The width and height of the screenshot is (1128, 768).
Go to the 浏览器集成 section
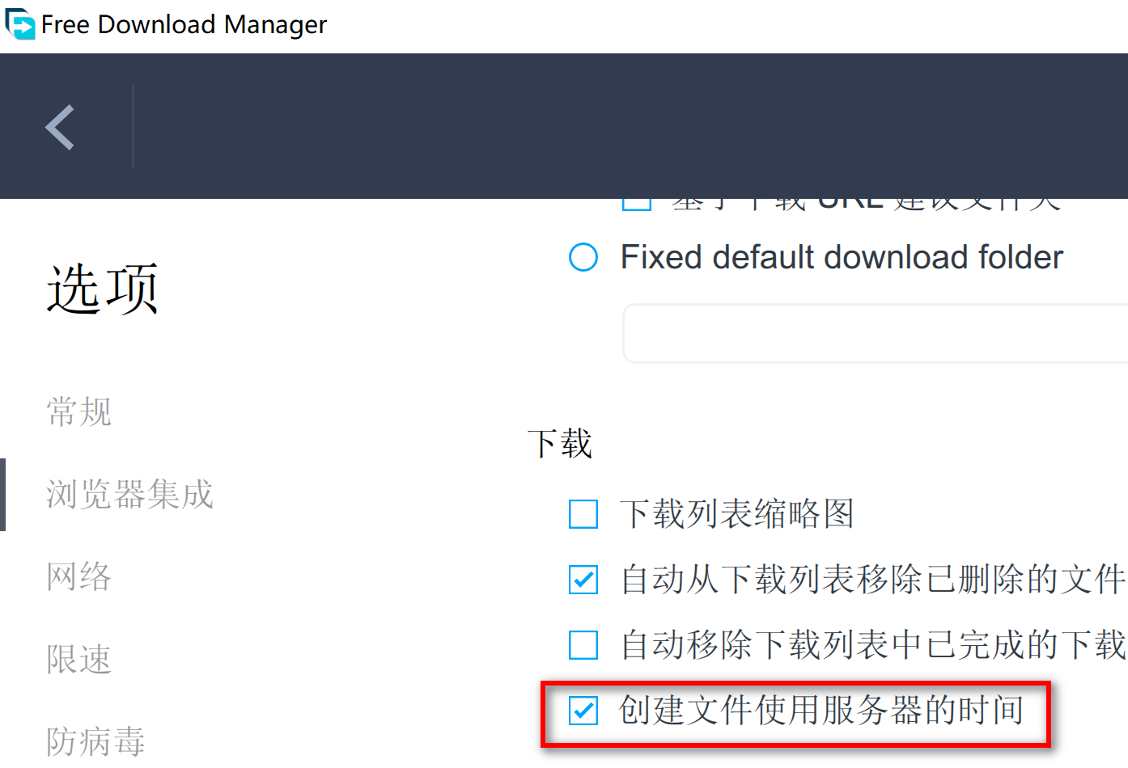[x=129, y=494]
